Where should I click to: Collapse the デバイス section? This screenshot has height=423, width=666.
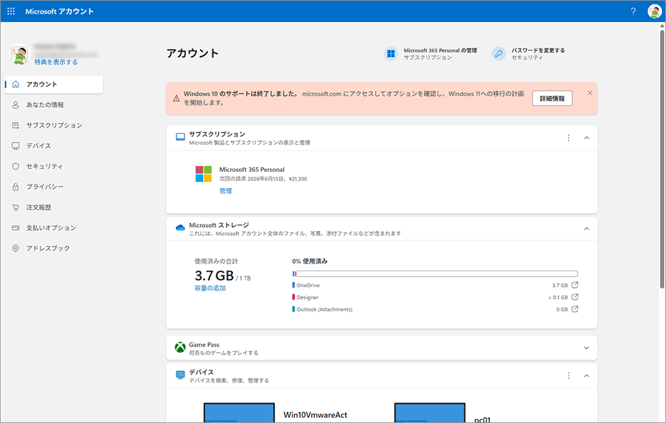pyautogui.click(x=586, y=376)
